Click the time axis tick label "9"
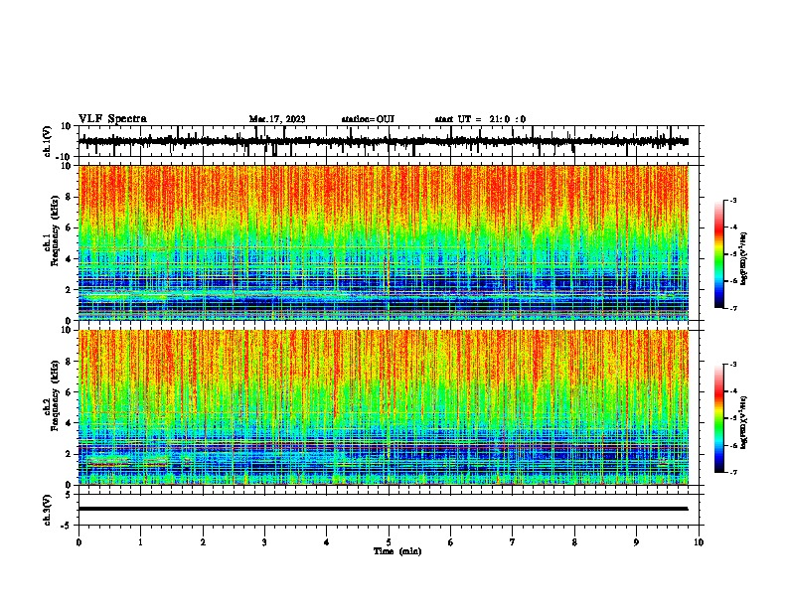Viewport: 787px width, 608px height. pos(636,542)
